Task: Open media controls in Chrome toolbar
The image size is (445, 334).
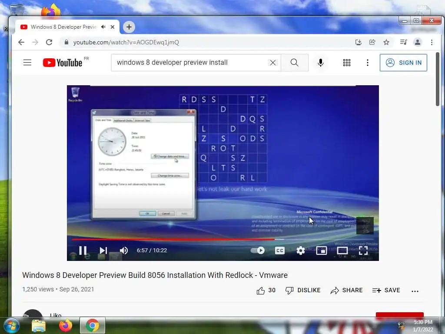Action: 403,42
